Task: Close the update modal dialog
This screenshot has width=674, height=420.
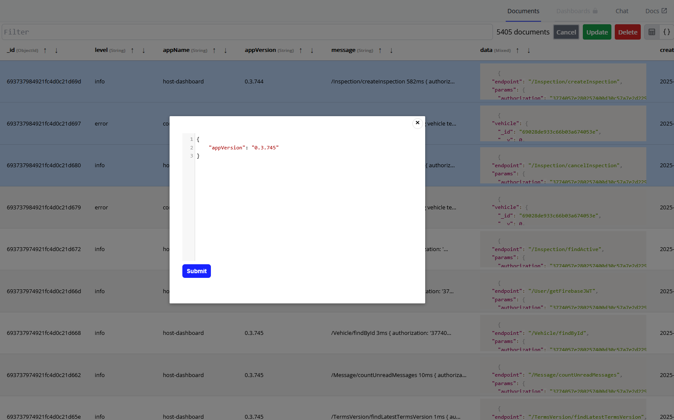Action: (418, 123)
